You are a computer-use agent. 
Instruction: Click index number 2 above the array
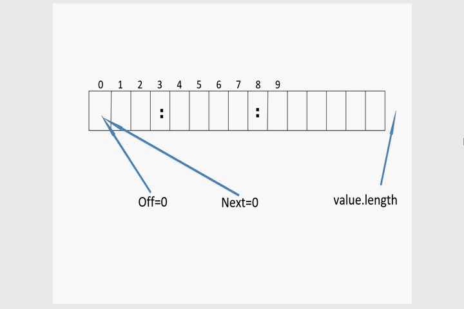coord(140,85)
